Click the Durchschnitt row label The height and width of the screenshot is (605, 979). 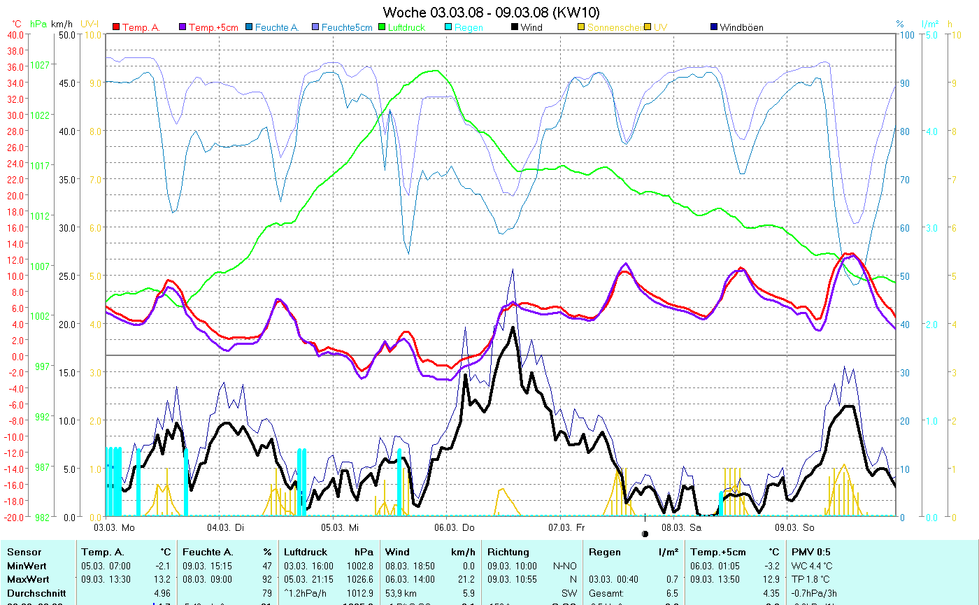(36, 592)
